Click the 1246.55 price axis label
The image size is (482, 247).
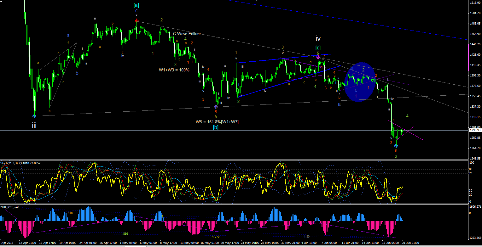(475, 159)
